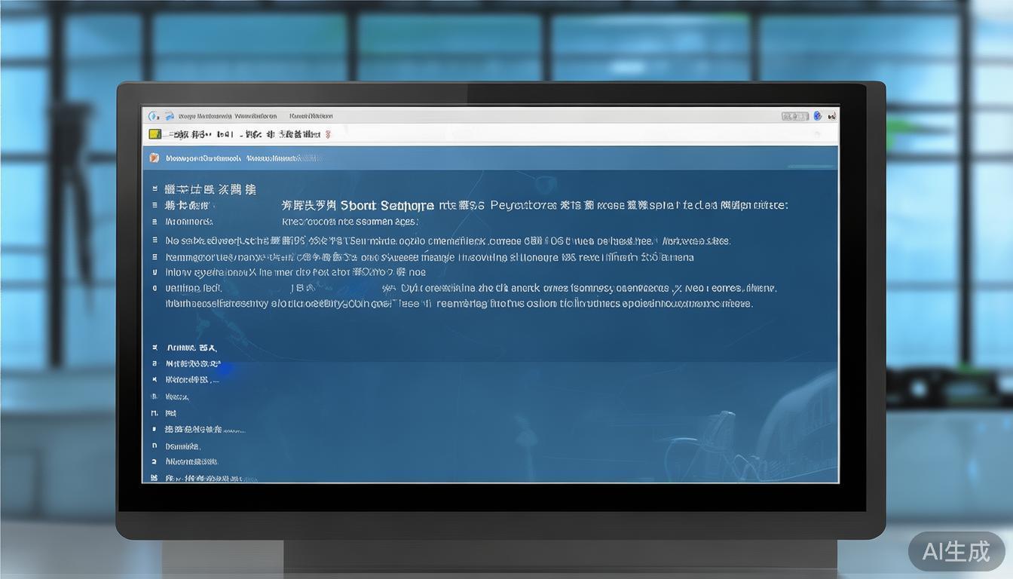This screenshot has width=1013, height=579.
Task: Click the small status icon at the far top-right
Action: click(x=832, y=115)
